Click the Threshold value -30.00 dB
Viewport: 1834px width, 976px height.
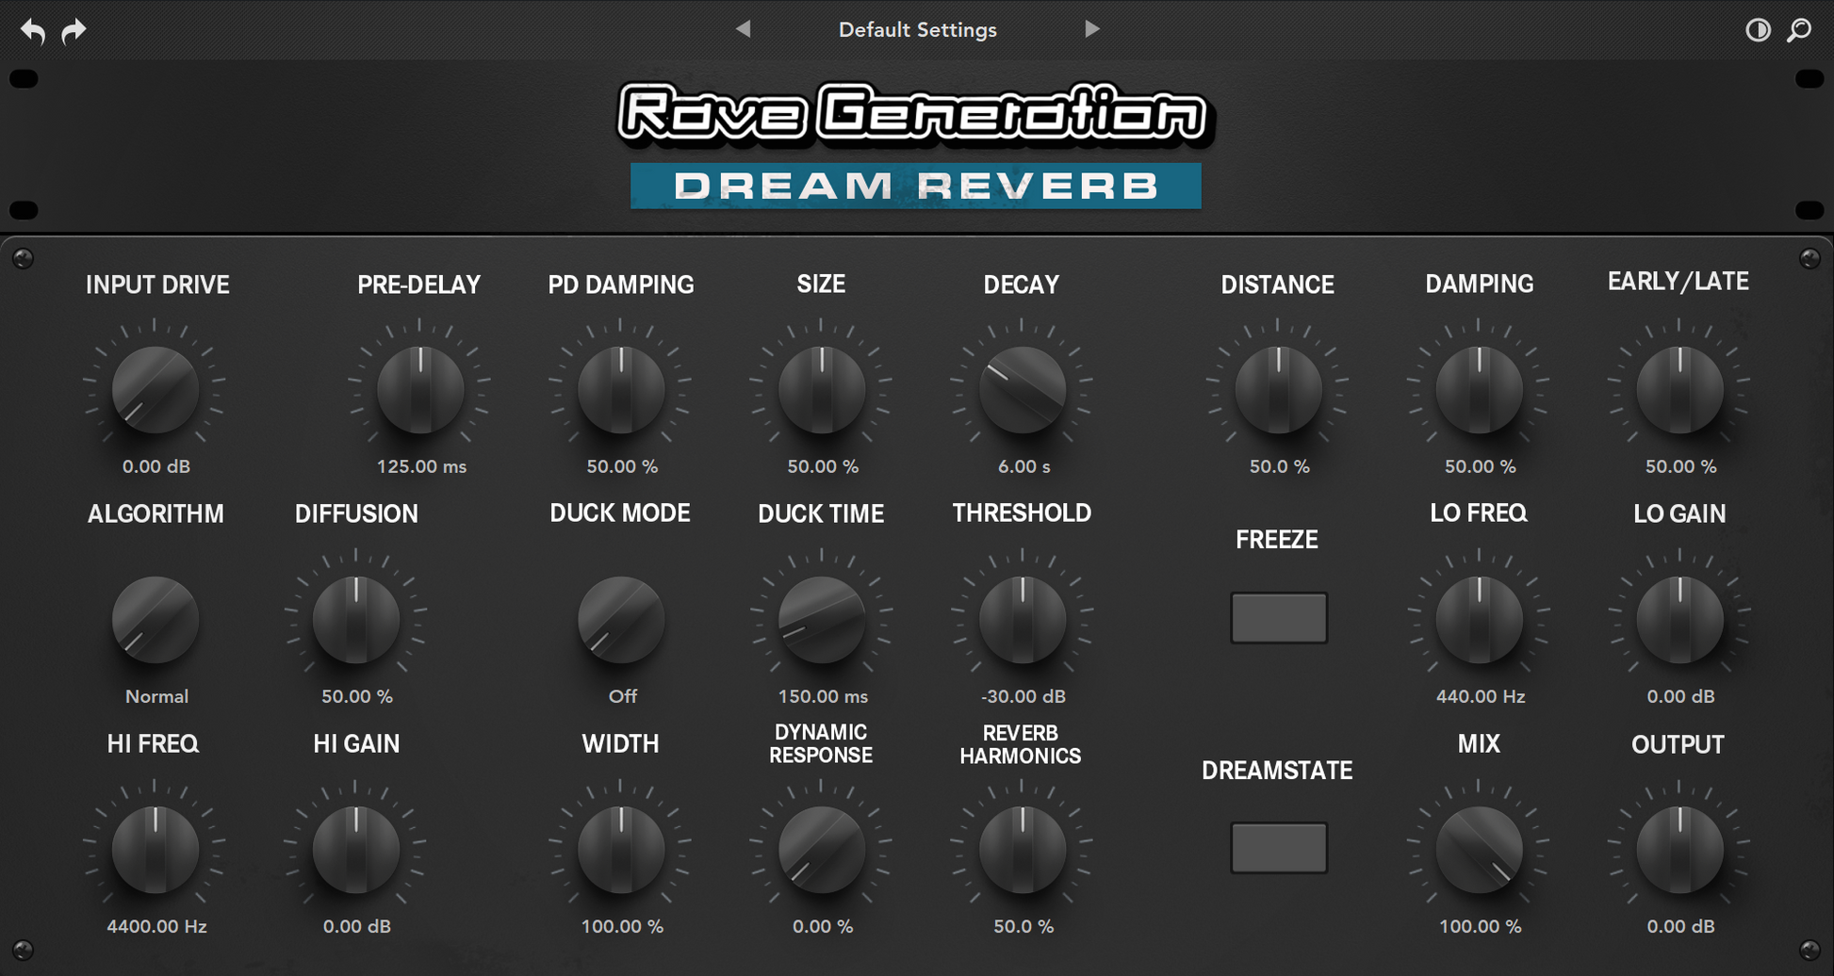pos(1023,696)
